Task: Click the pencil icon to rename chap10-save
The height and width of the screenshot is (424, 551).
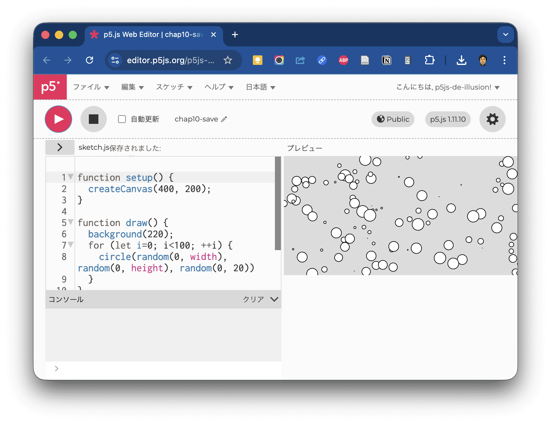Action: click(224, 119)
